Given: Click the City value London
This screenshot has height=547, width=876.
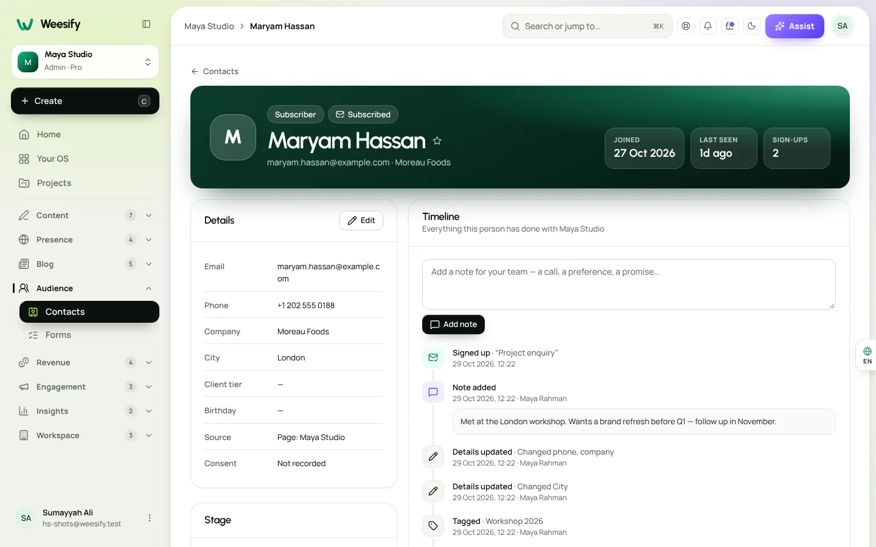Looking at the screenshot, I should click(291, 357).
